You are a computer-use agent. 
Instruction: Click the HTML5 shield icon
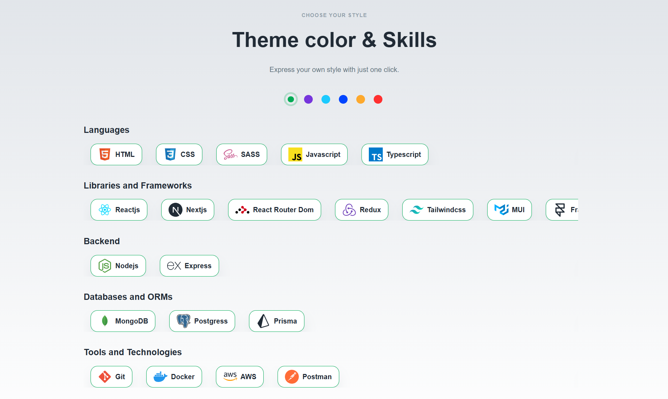[x=104, y=154]
